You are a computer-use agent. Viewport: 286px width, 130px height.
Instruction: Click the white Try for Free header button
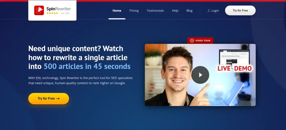[x=240, y=10]
